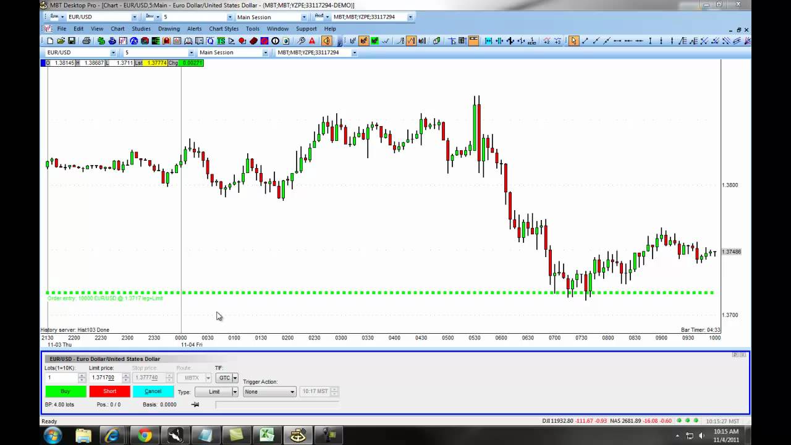This screenshot has height=445, width=791.
Task: Open the chart bar's interval 5 dropdown
Action: click(x=192, y=53)
